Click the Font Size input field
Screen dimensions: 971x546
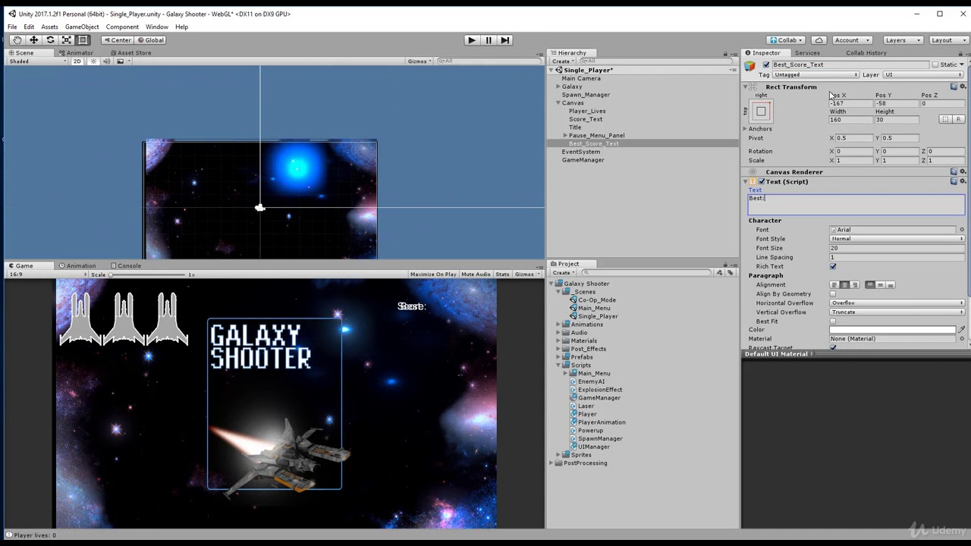pos(897,248)
